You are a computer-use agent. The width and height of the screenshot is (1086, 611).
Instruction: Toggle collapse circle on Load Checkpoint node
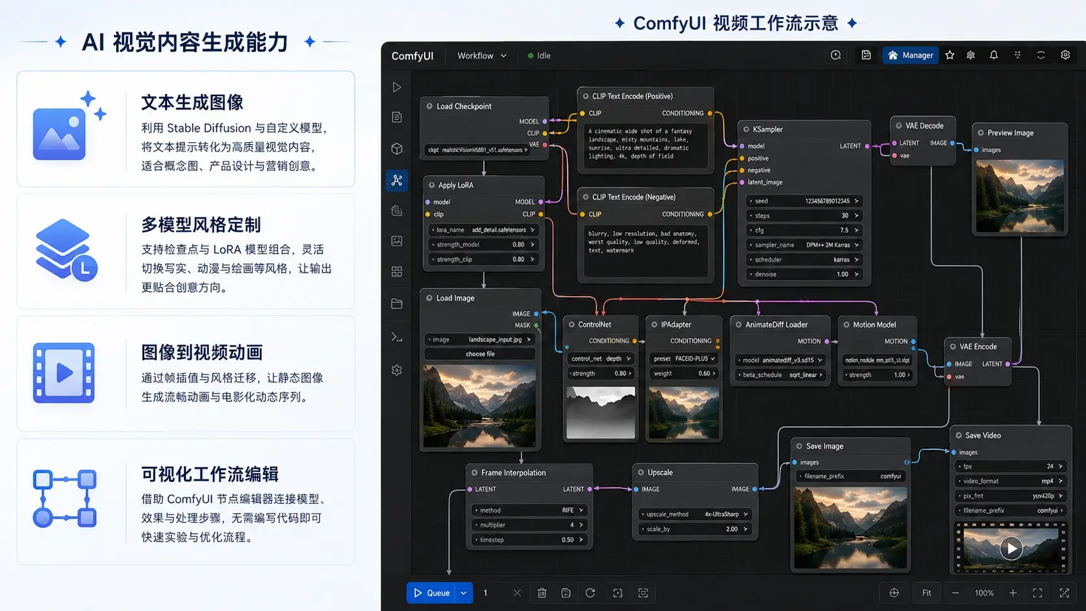point(429,106)
